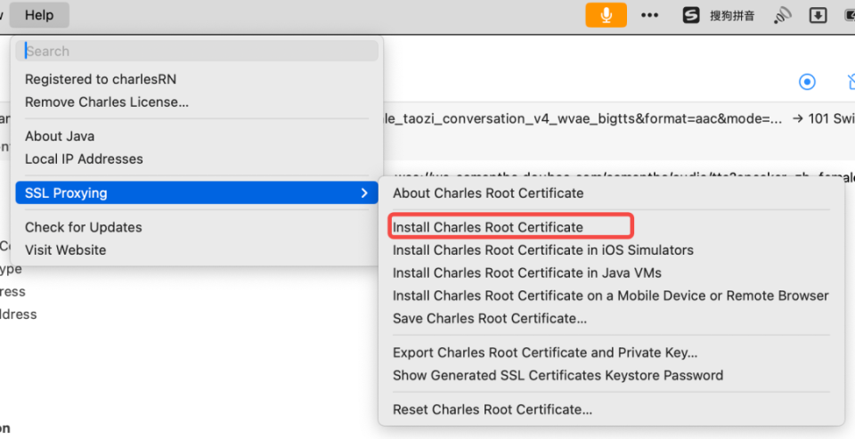Expand the SSL Proxying submenu
855x439 pixels.
197,192
